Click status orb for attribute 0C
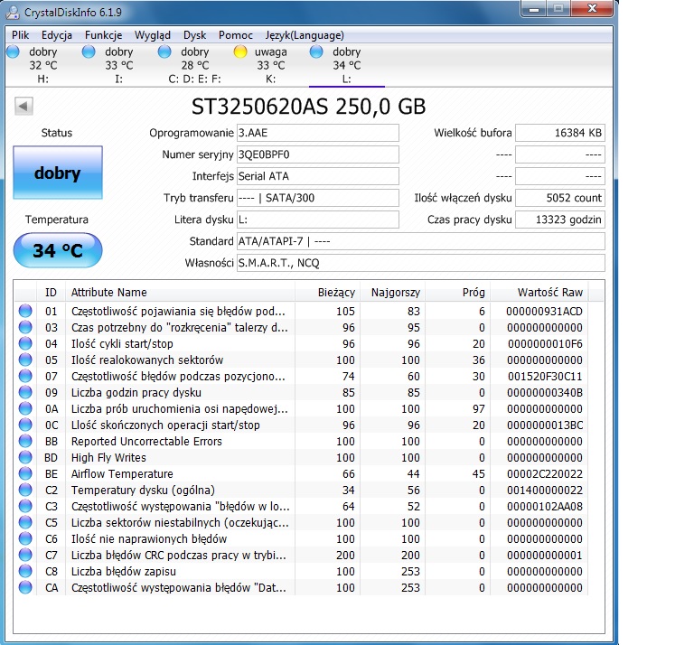Screen dimensions: 694x645 25,425
